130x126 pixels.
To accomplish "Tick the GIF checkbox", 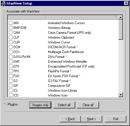I will [x=11, y=86].
